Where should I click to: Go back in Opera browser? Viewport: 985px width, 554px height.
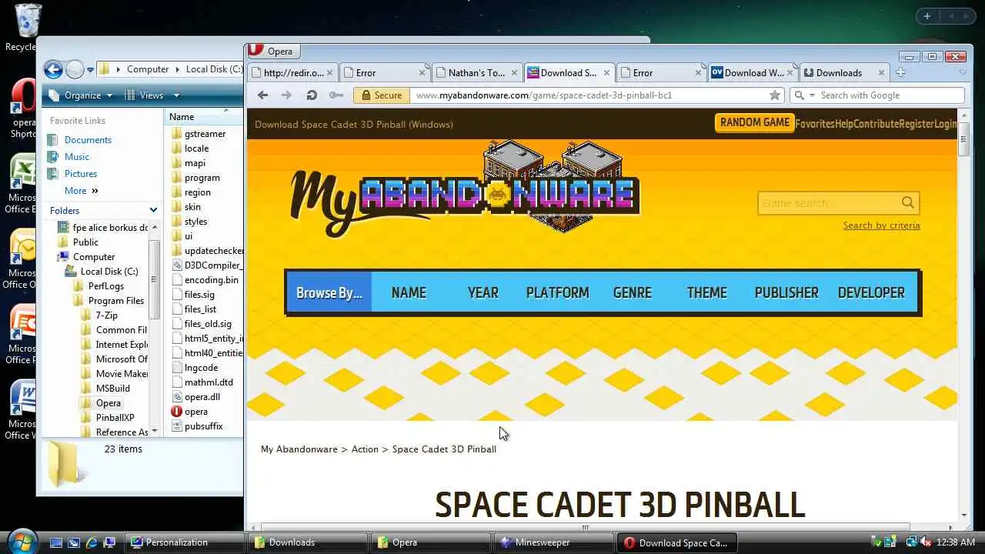(x=263, y=95)
